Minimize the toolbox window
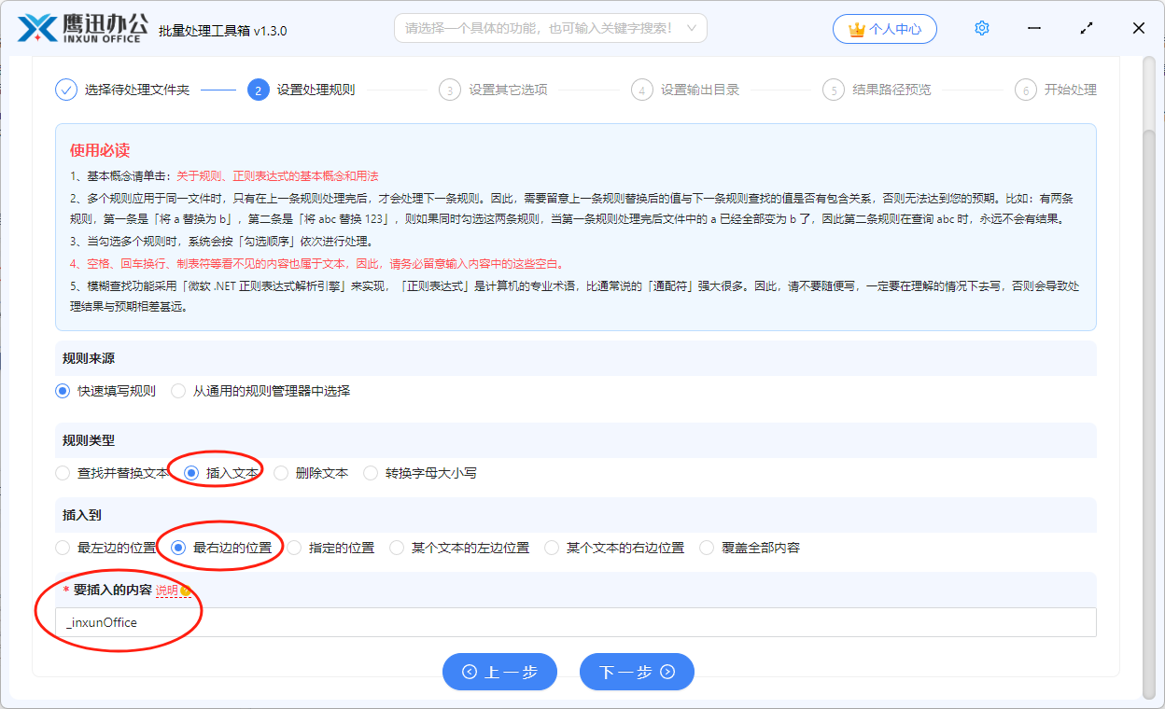The width and height of the screenshot is (1165, 709). point(1034,28)
